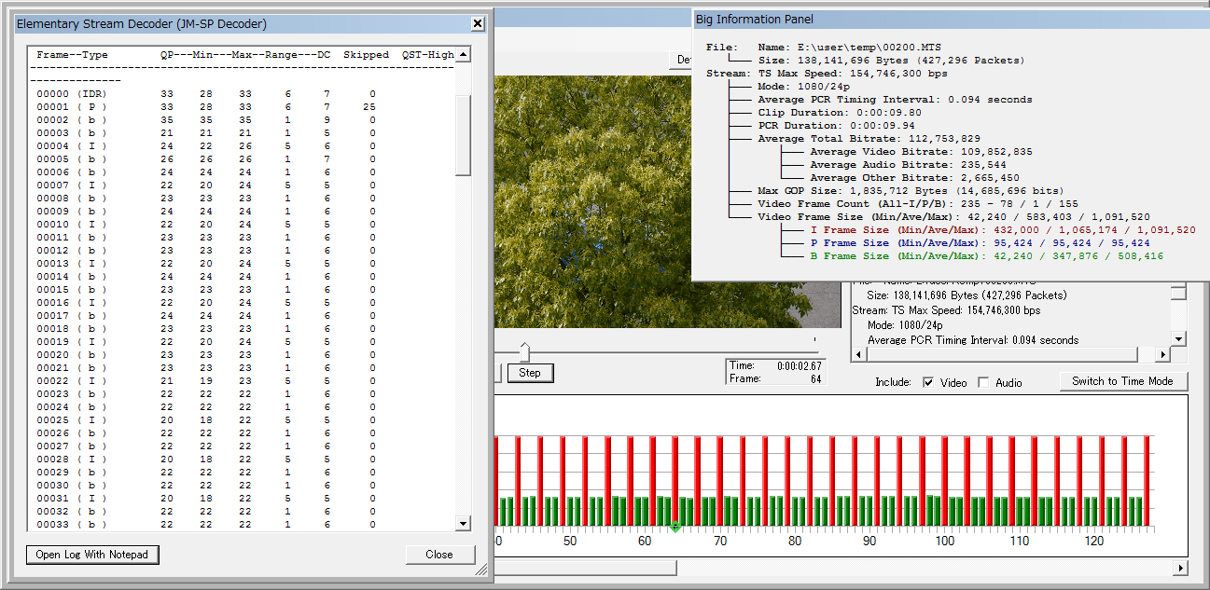The height and width of the screenshot is (590, 1210).
Task: Close Elementary Stream Decoder with X icon
Action: point(478,23)
